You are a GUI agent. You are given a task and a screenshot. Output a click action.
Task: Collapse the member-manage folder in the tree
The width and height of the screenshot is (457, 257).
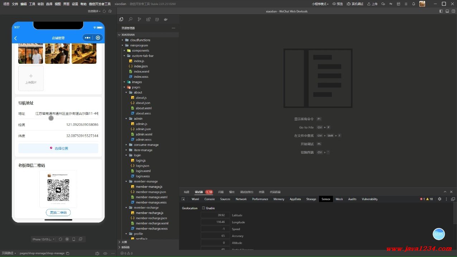(126, 181)
